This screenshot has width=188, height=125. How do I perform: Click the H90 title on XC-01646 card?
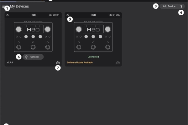point(93,15)
